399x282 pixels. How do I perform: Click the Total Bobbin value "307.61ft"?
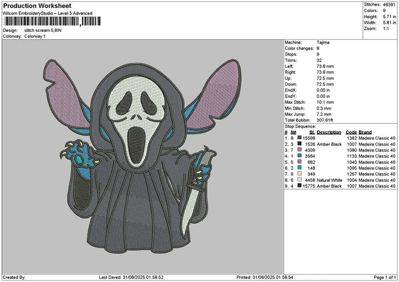pos(325,120)
